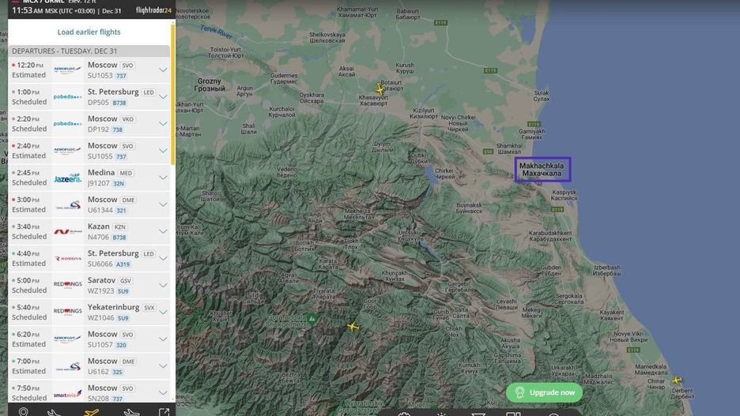The height and width of the screenshot is (416, 740).
Task: Expand the 3:00 PM Moscow U61344 flight
Action: click(163, 204)
